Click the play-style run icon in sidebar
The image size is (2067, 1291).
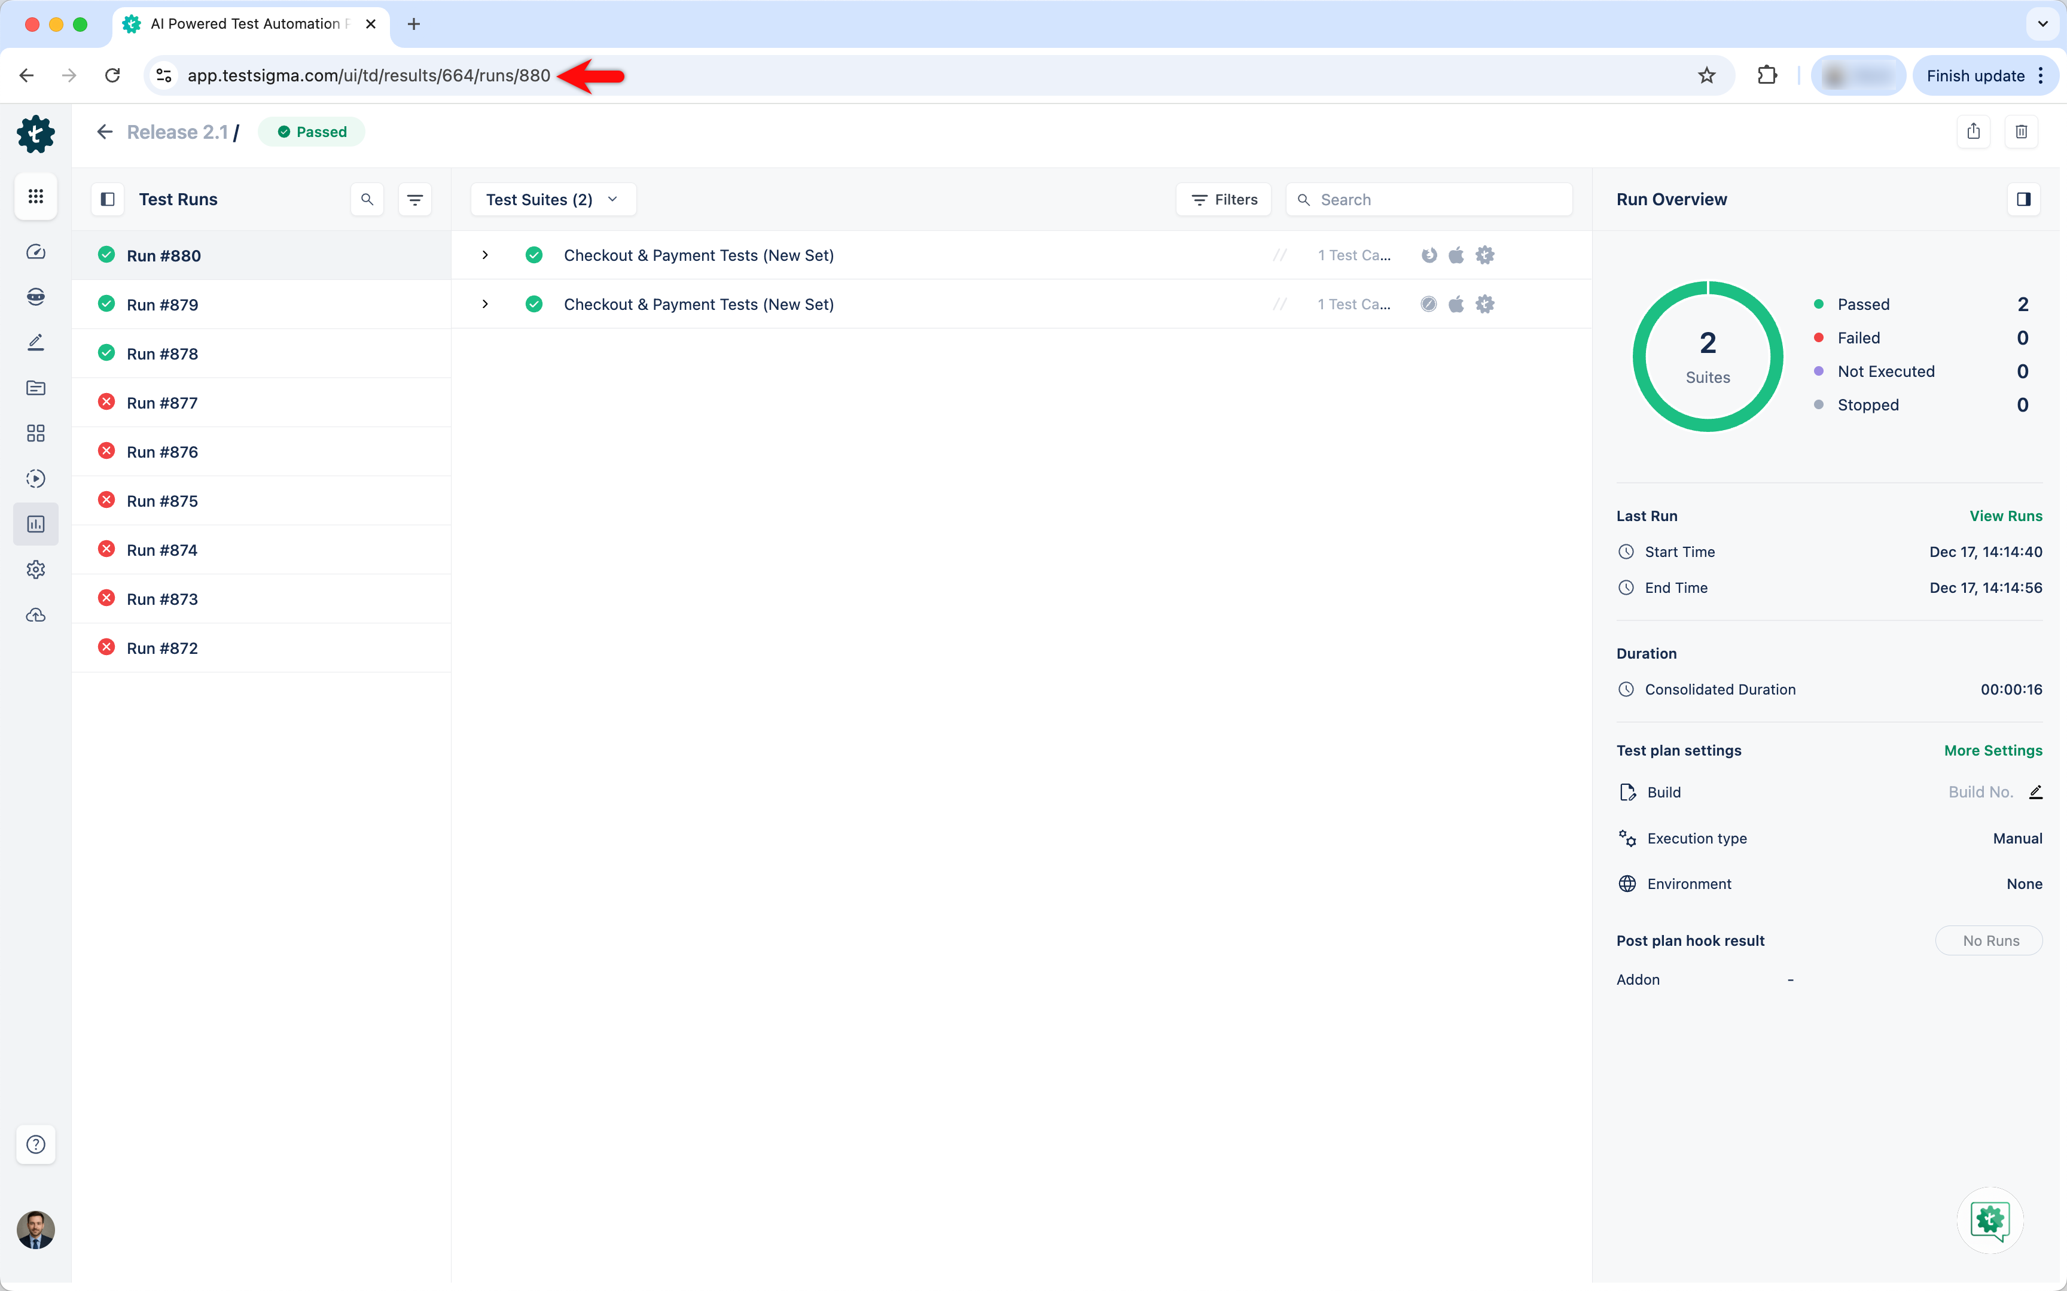36,479
